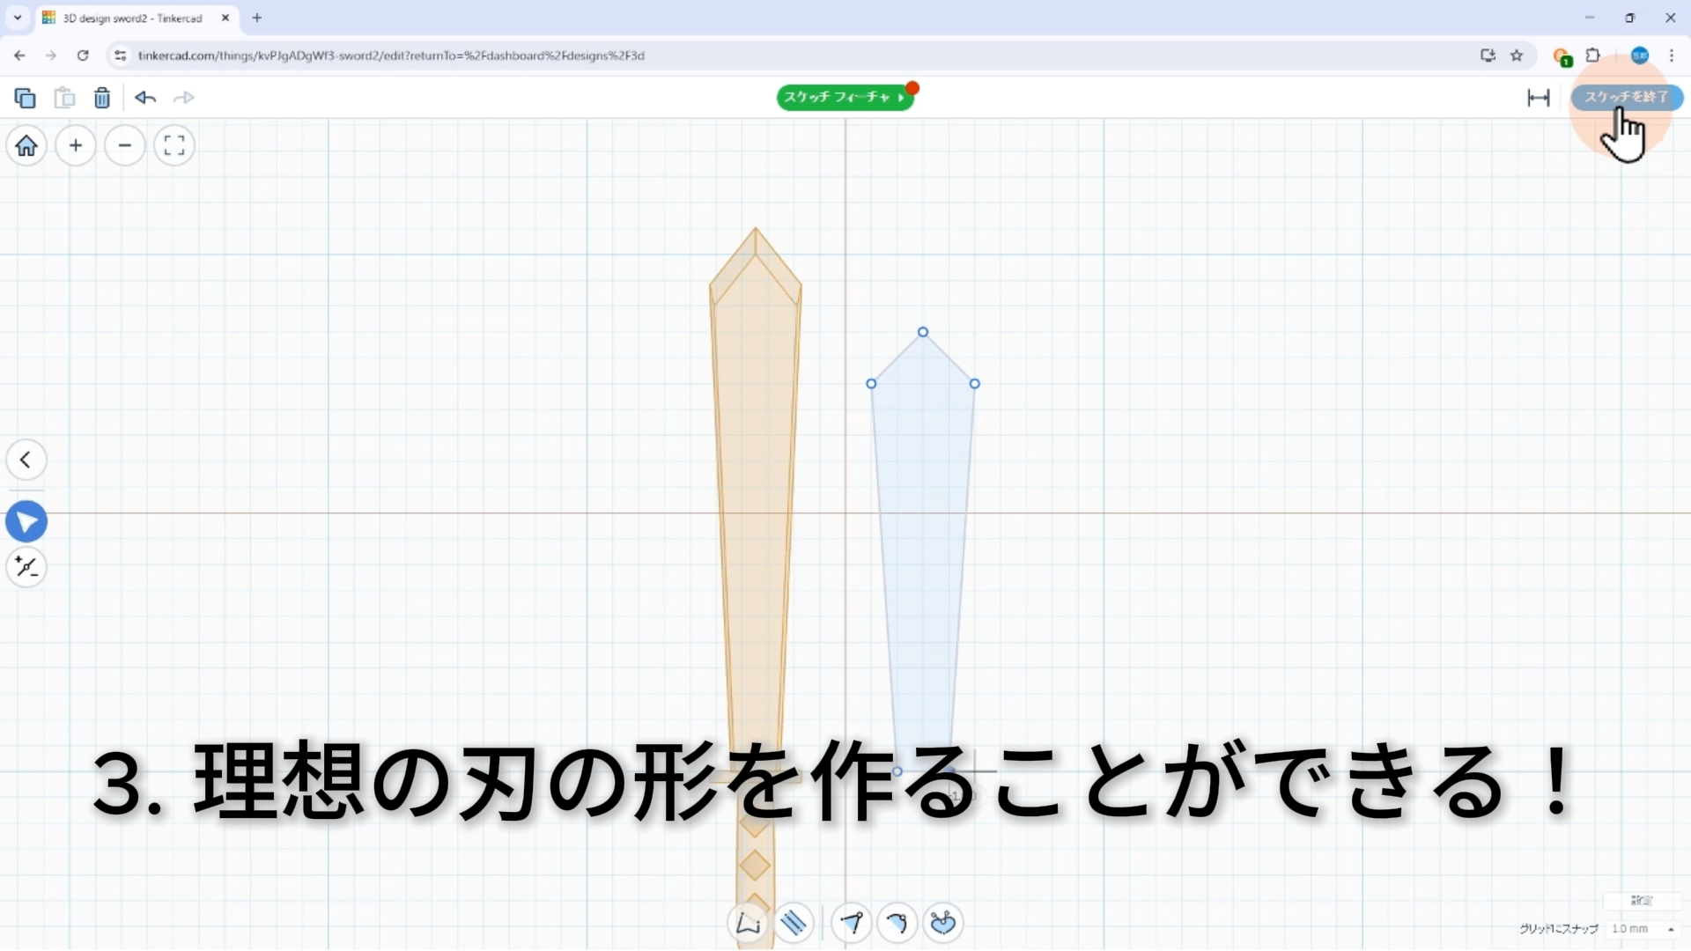The height and width of the screenshot is (951, 1691).
Task: Toggle the add/remove point tool
Action: [26, 567]
